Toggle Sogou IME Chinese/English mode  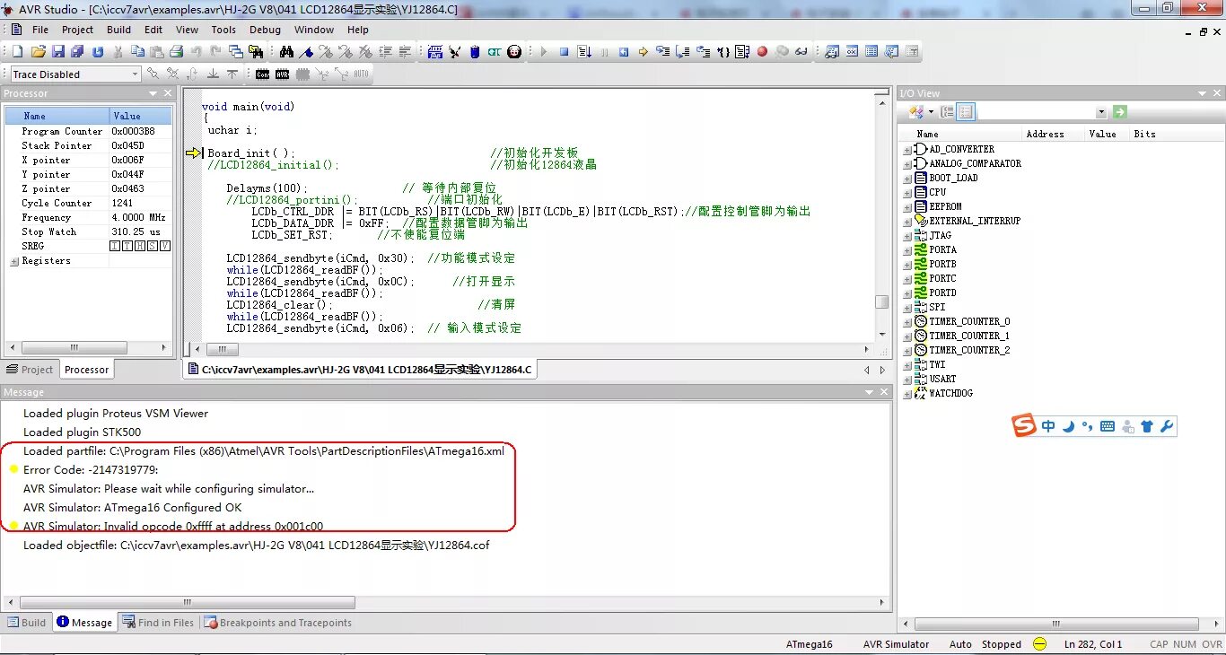pos(1048,426)
